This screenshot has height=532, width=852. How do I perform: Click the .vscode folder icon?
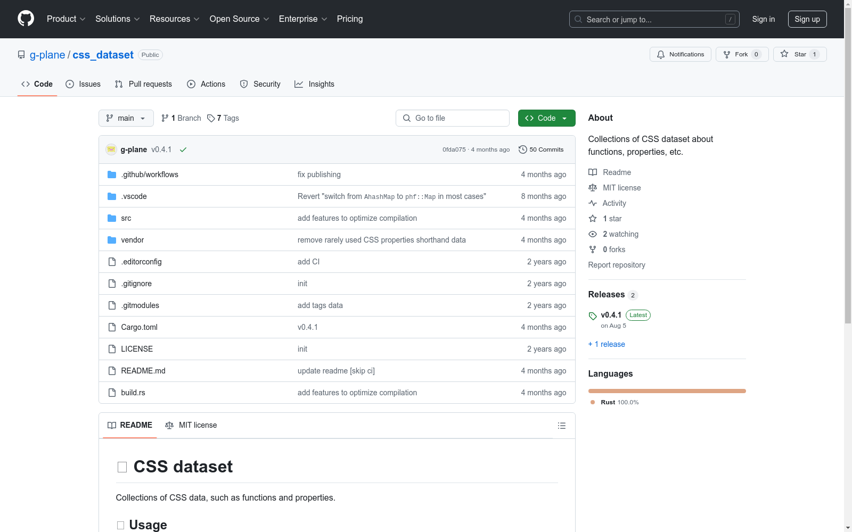click(x=112, y=196)
